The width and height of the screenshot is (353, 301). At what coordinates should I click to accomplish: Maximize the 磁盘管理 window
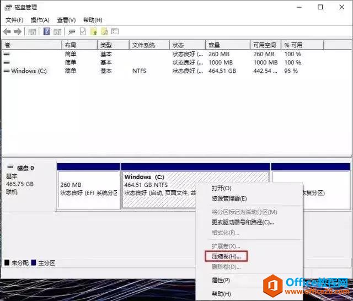point(320,7)
